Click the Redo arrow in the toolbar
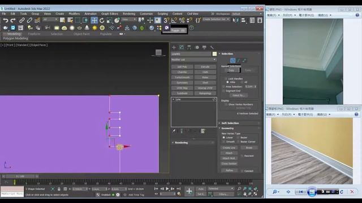 [13, 20]
